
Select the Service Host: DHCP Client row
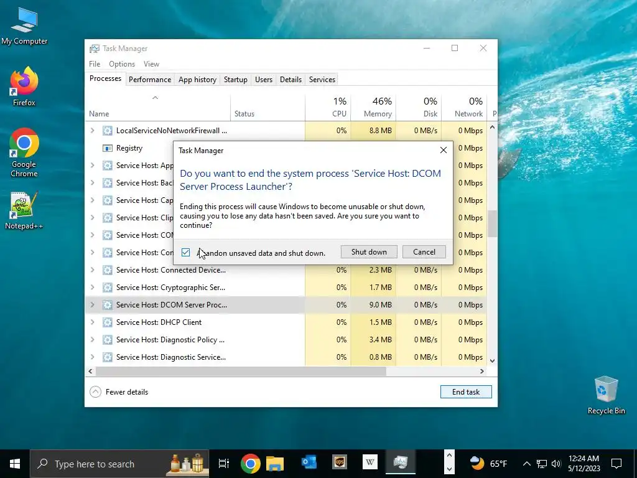(x=286, y=322)
